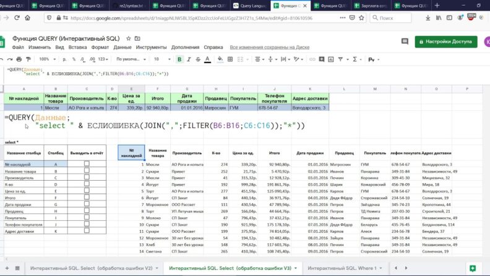Screen dimensions: 490x276
Task: Switch to 'Select (обработка ошибки V2)' sheet tab
Action: pos(94,268)
